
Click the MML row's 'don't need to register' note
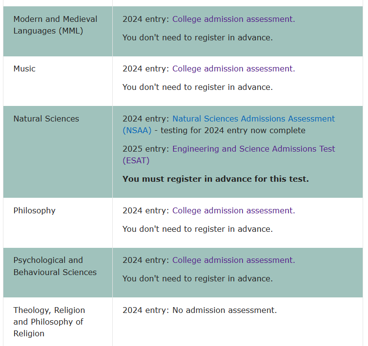pyautogui.click(x=197, y=38)
